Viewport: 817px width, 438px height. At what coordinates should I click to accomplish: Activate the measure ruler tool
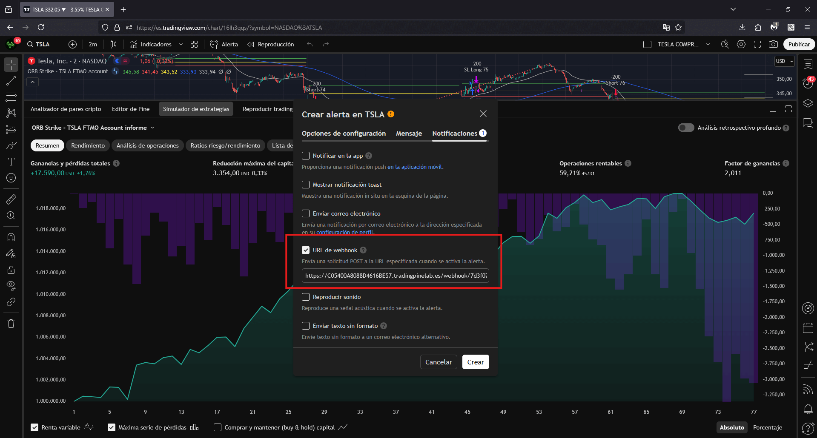click(x=11, y=199)
